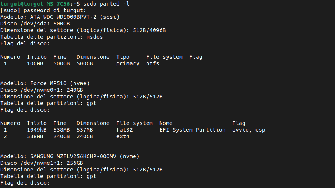The height and width of the screenshot is (188, 335).
Task: Click the '106MB' start value
Action: [x=35, y=63]
